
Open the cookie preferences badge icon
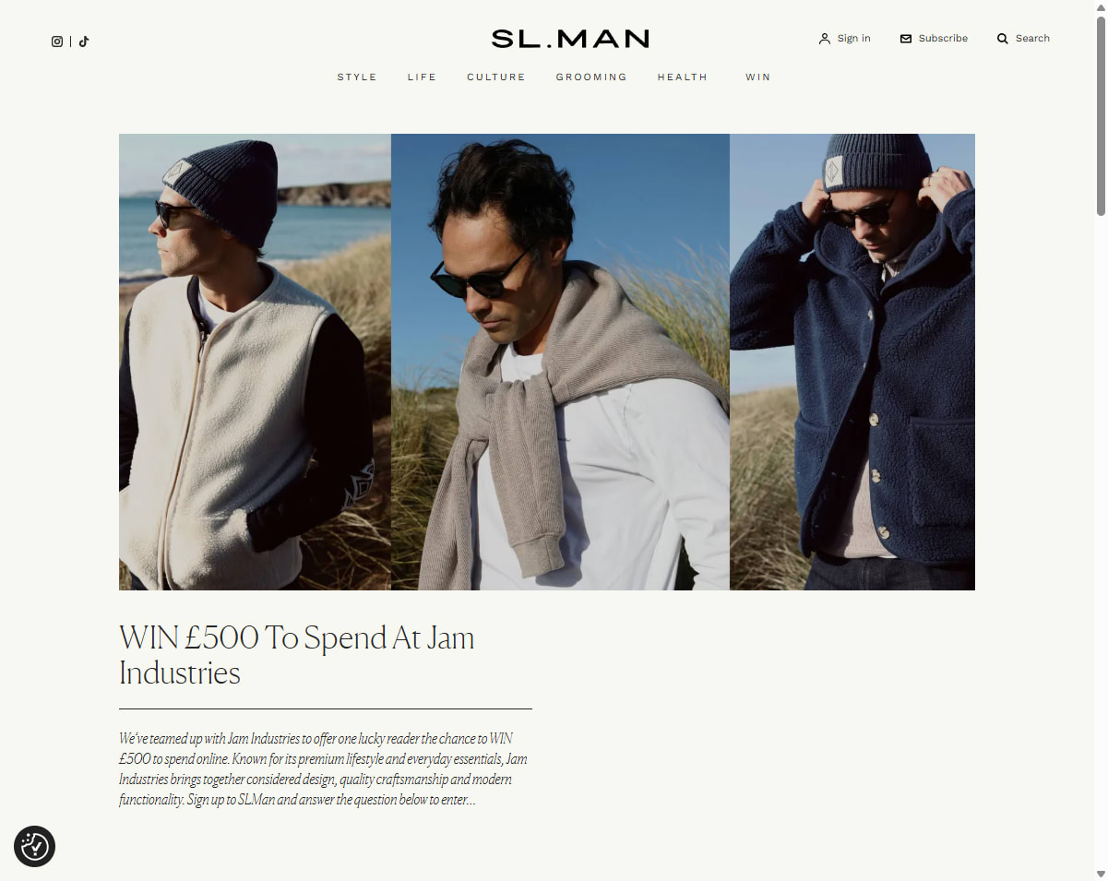(x=35, y=846)
